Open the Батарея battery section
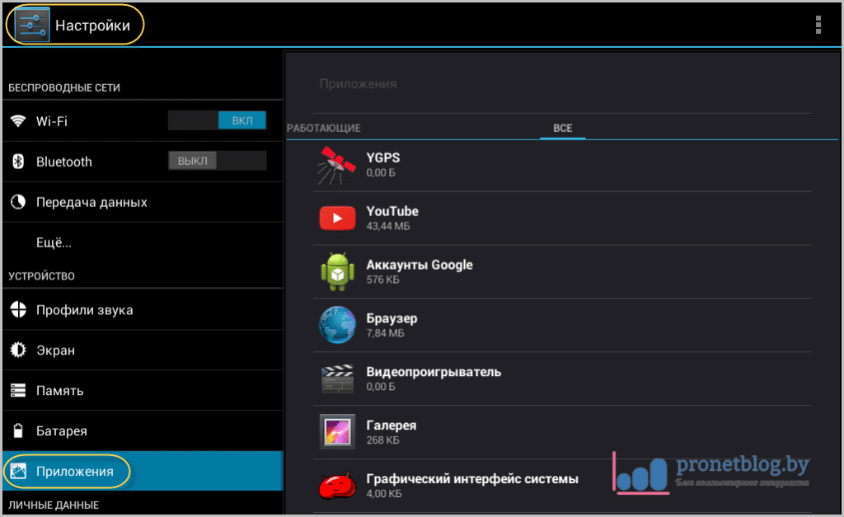Image resolution: width=844 pixels, height=517 pixels. tap(61, 431)
